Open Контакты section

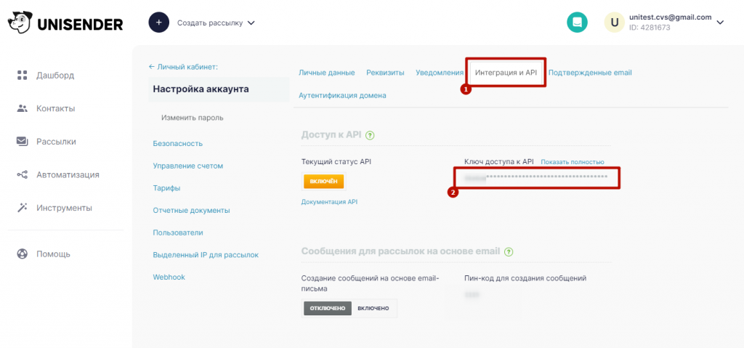[x=55, y=109]
